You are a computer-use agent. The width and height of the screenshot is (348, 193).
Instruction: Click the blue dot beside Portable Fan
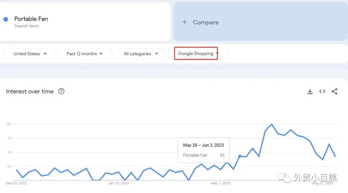[6, 19]
